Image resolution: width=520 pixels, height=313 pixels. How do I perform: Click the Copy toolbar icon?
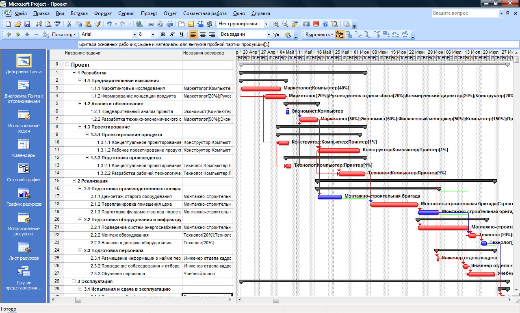pyautogui.click(x=78, y=24)
